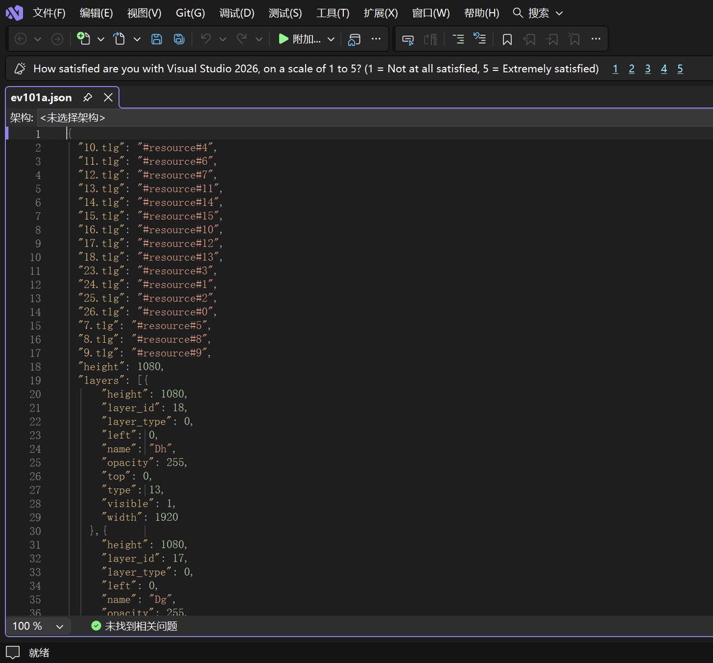Rate satisfaction 3 in the survey
This screenshot has width=713, height=663.
(648, 69)
